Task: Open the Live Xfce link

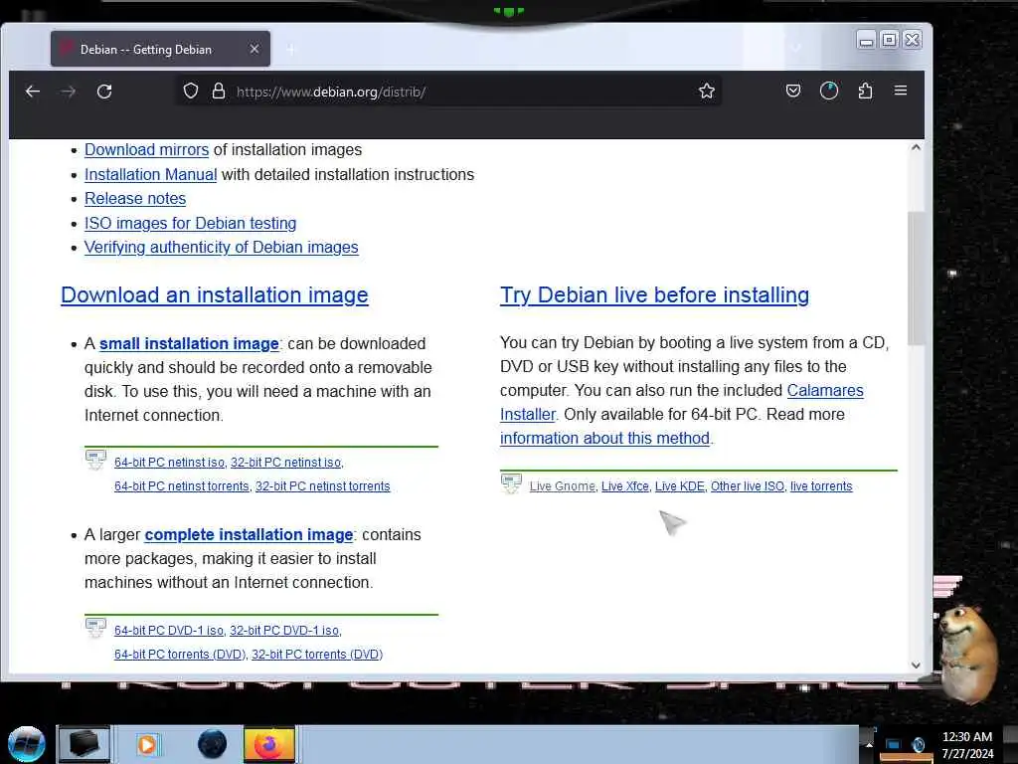Action: pyautogui.click(x=625, y=486)
